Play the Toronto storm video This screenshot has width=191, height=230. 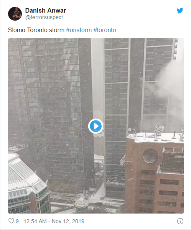coord(95,126)
